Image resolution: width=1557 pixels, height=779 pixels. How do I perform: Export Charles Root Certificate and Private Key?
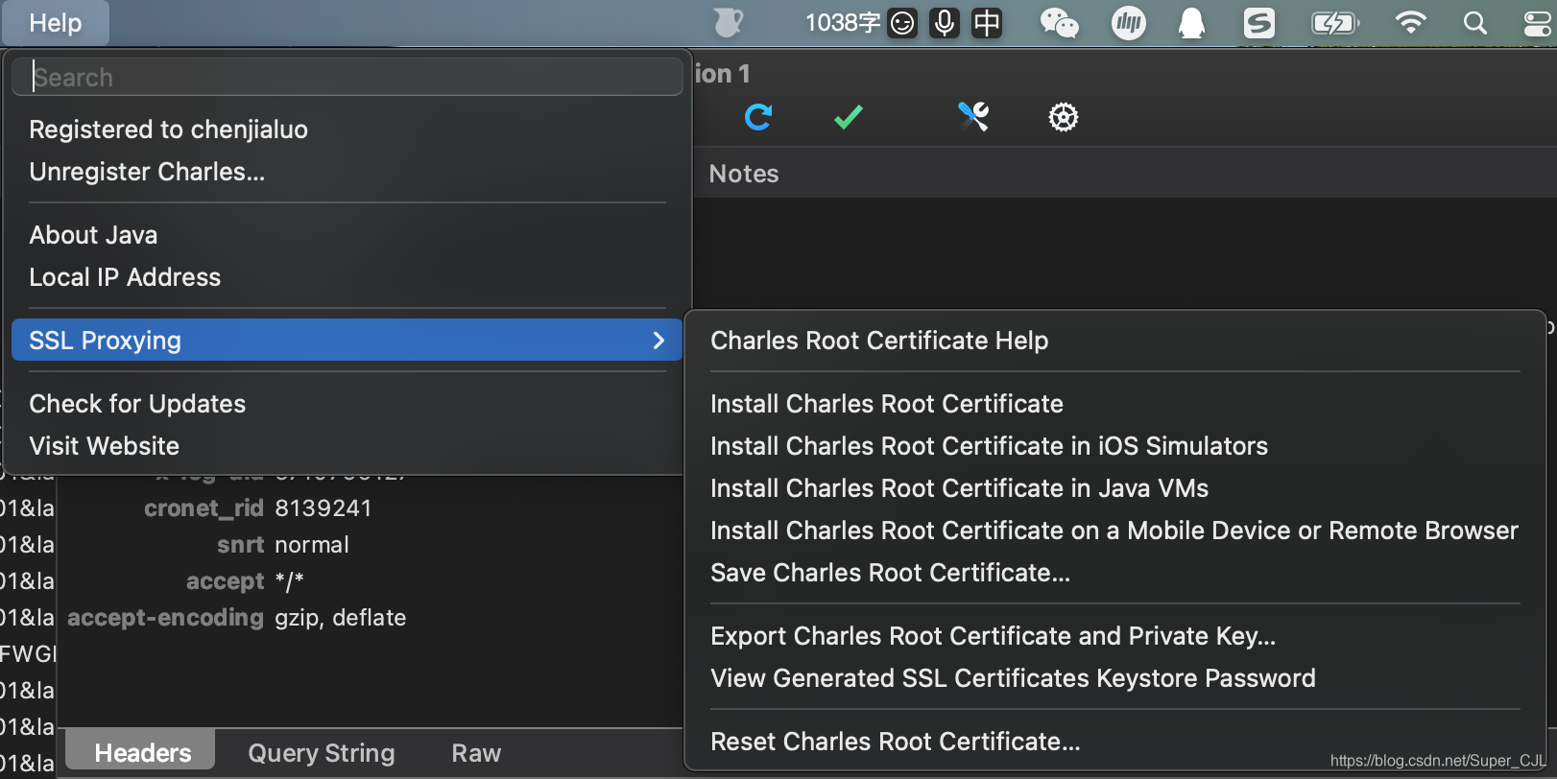[1115, 636]
